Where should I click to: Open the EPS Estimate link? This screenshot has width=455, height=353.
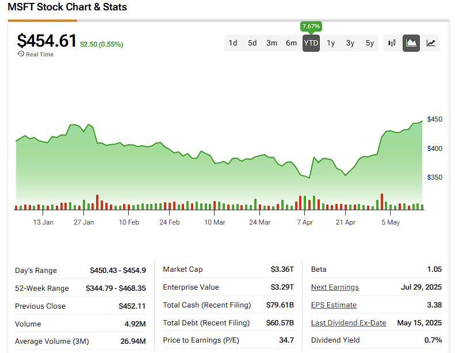(x=334, y=305)
